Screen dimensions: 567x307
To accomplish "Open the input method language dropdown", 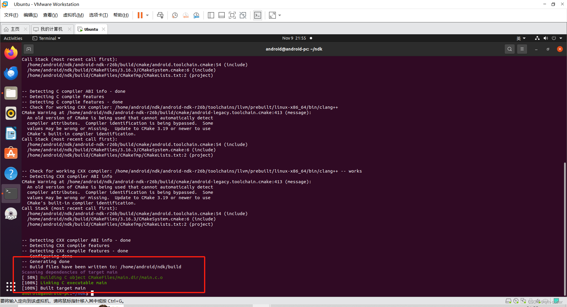I will click(x=521, y=38).
